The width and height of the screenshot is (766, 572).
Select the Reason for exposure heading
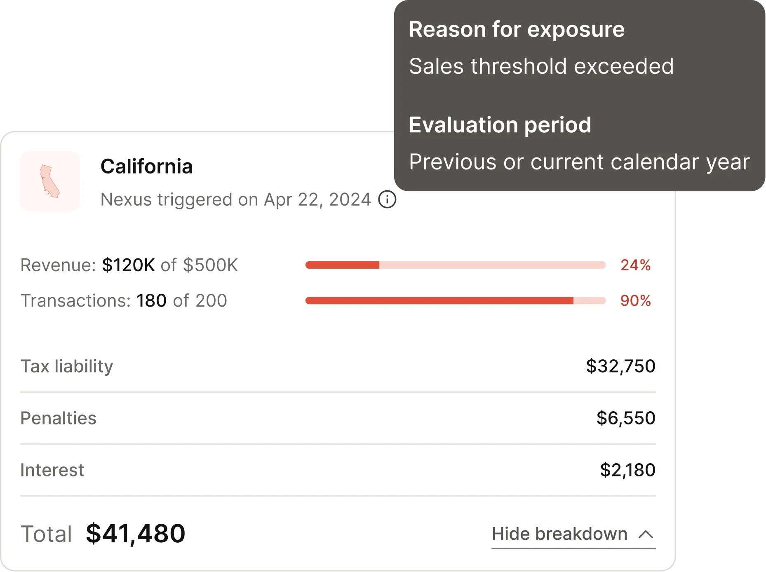(517, 29)
